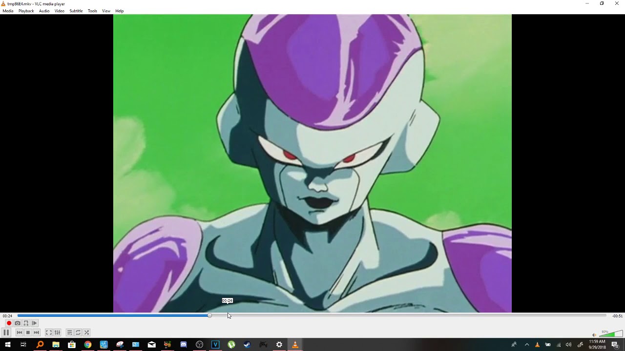The width and height of the screenshot is (625, 351).
Task: Click VLC cone in system tray
Action: tap(538, 345)
